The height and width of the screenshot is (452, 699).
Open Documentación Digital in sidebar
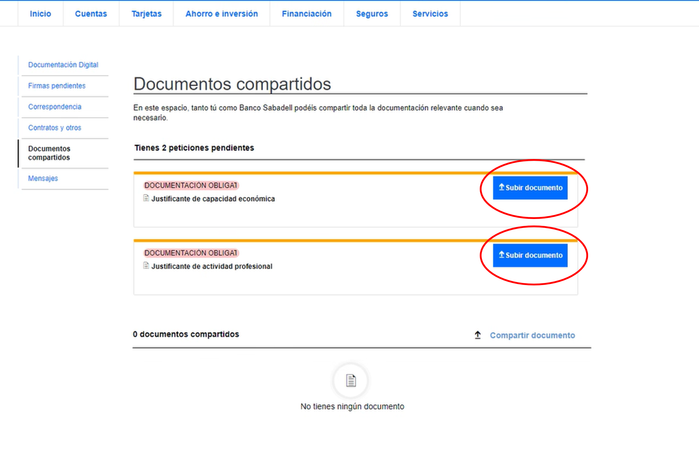63,65
